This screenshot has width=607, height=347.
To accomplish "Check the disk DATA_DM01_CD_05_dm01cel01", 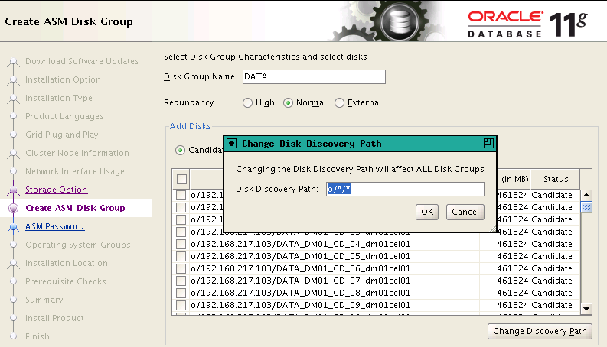I will coord(181,256).
